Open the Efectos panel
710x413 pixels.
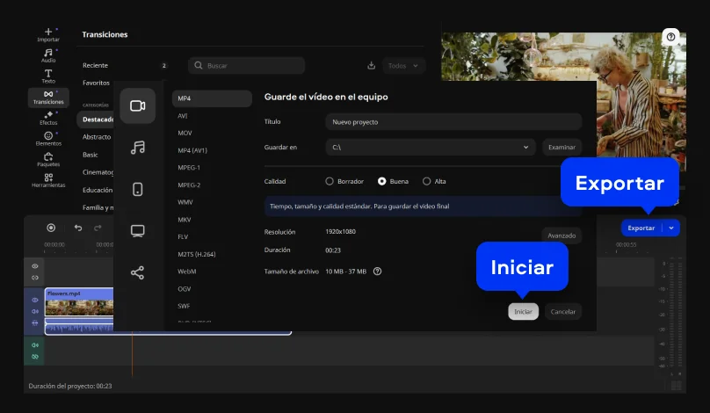point(48,118)
